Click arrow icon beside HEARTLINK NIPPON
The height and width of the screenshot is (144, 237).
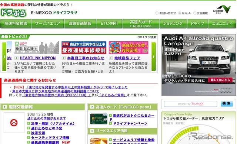click(x=16, y=58)
